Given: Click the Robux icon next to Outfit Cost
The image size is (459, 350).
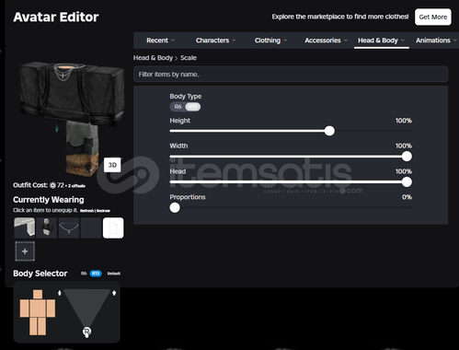Looking at the screenshot, I should (x=52, y=185).
